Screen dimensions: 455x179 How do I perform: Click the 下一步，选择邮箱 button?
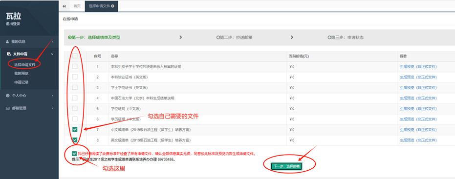pos(287,166)
